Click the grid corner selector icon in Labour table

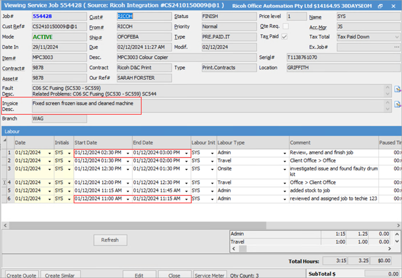click(x=5, y=143)
